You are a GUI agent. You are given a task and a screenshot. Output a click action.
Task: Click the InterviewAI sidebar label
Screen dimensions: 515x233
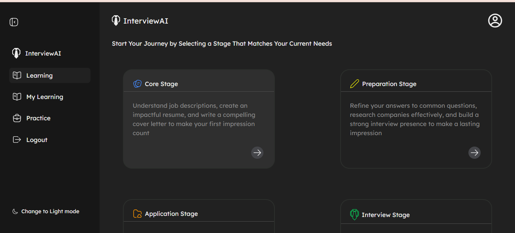43,53
